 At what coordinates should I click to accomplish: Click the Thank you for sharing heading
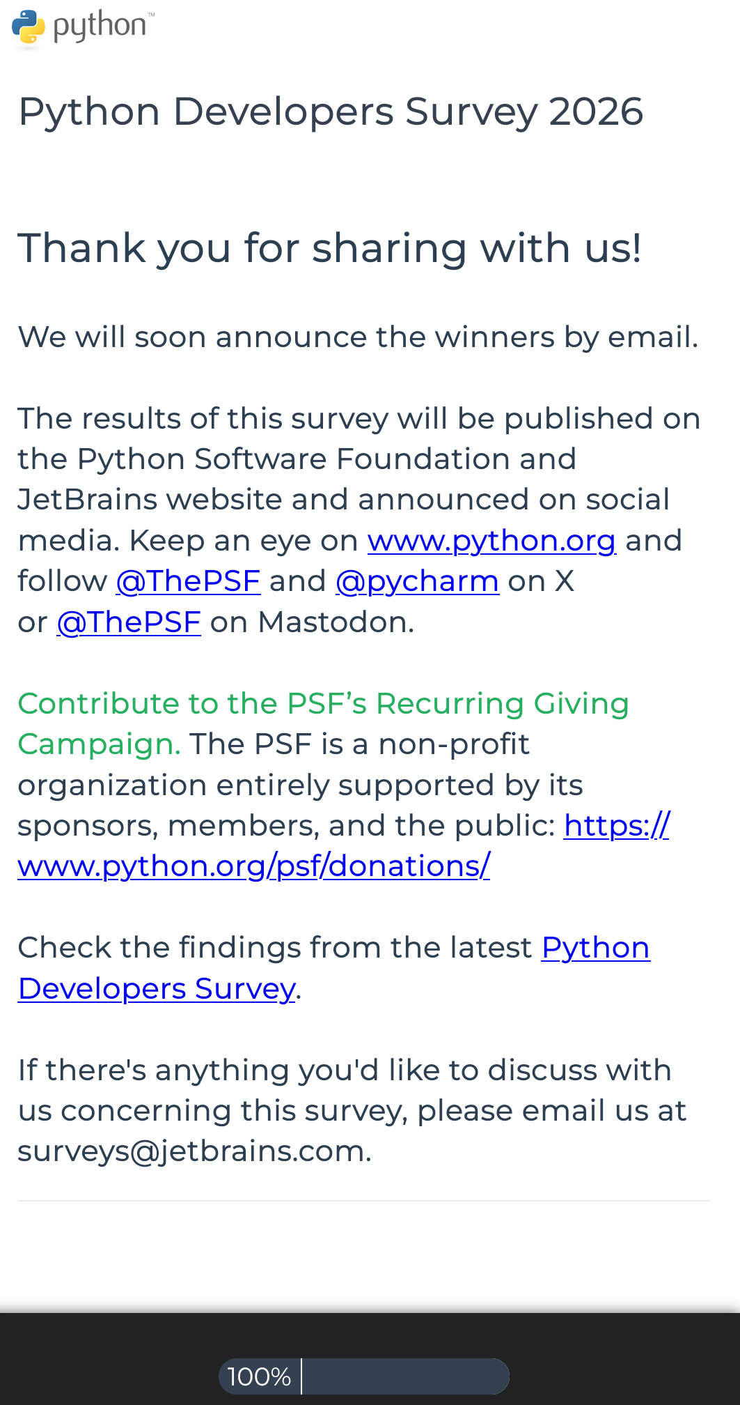(x=329, y=248)
